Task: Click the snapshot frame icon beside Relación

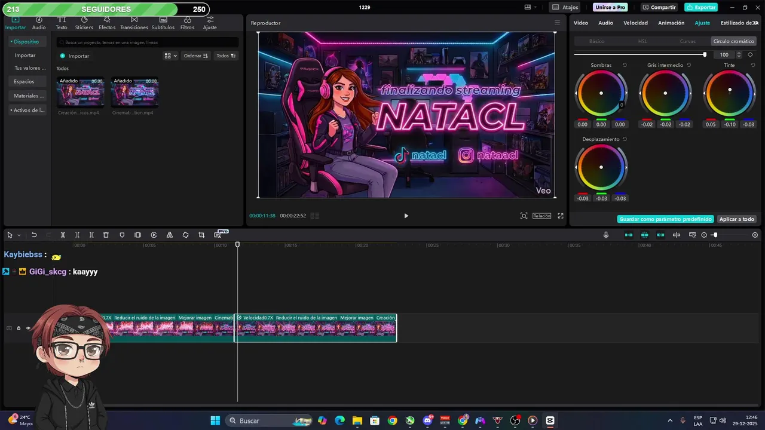Action: (524, 216)
